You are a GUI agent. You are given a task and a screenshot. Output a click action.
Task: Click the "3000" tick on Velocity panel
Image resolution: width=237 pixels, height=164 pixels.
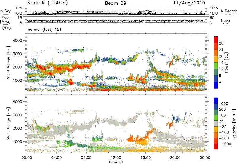(17, 115)
